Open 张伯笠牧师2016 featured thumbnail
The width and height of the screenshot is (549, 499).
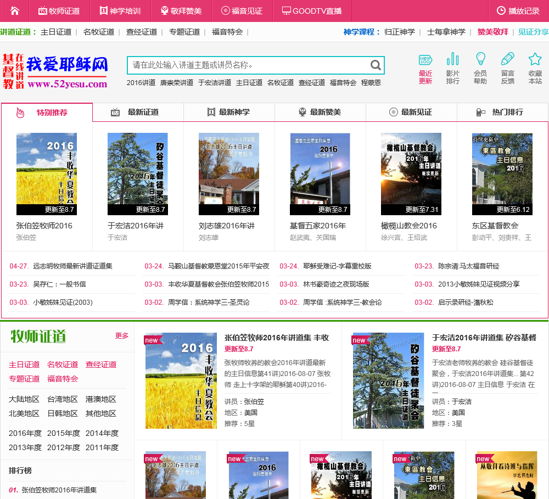47,173
